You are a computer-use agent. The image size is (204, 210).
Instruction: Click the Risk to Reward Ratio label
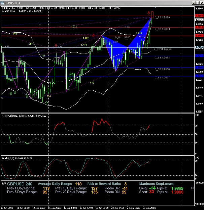104,184
